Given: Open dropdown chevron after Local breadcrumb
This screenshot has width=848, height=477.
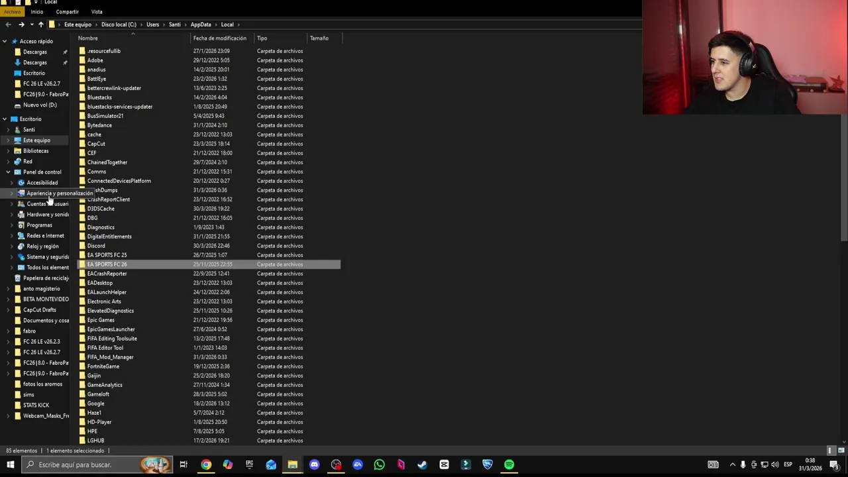Looking at the screenshot, I should coord(239,25).
